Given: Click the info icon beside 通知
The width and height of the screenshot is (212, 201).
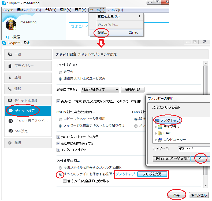Looking at the screenshot, I should 10,77.
